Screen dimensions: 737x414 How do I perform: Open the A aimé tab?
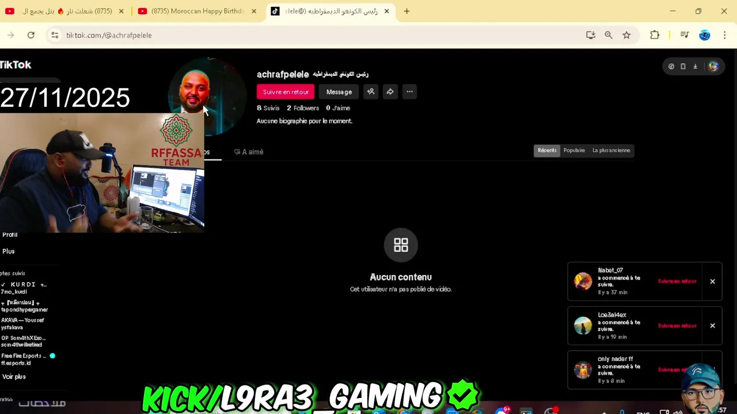pyautogui.click(x=249, y=152)
